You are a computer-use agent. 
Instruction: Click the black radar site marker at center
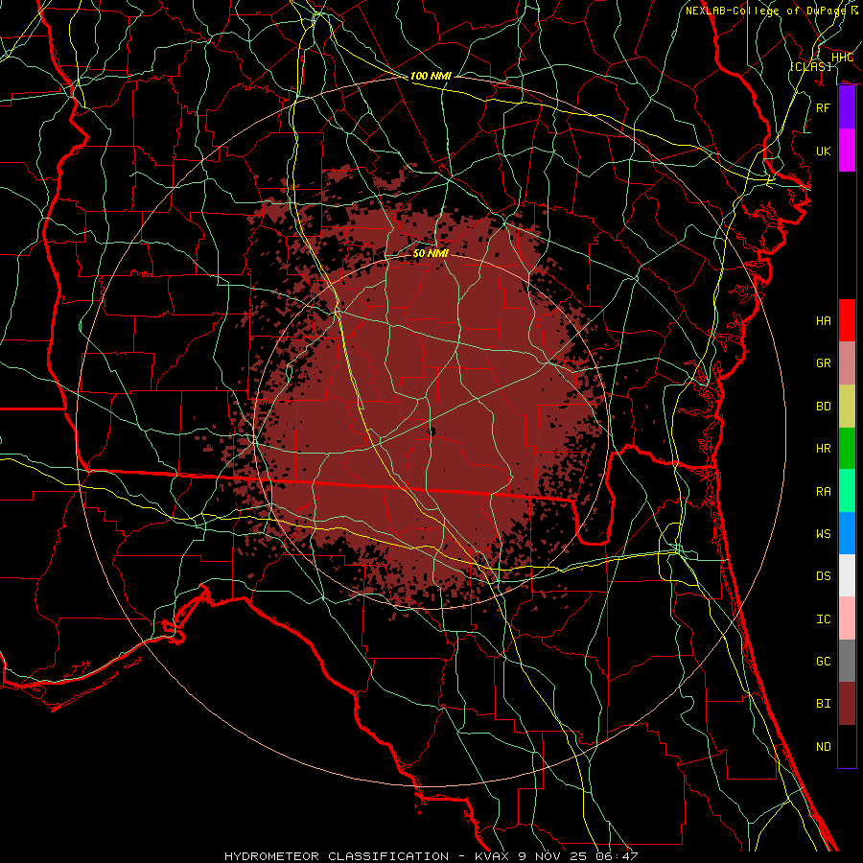point(431,431)
